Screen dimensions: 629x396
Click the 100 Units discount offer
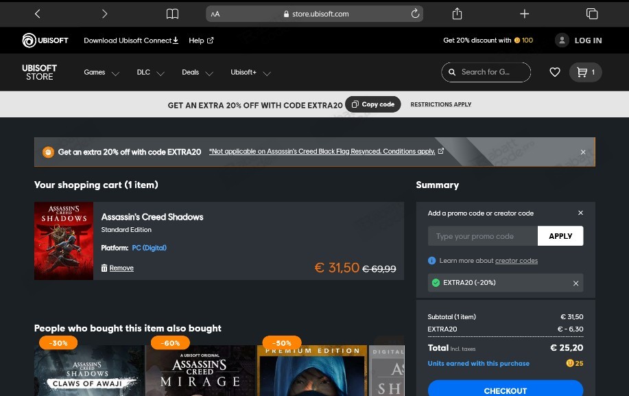(x=488, y=40)
